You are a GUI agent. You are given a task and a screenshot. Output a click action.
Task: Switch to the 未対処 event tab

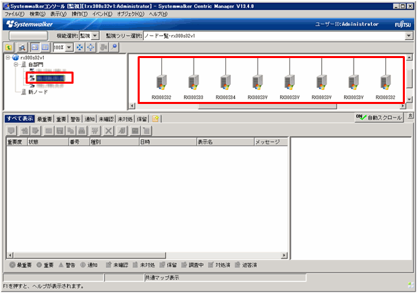125,119
